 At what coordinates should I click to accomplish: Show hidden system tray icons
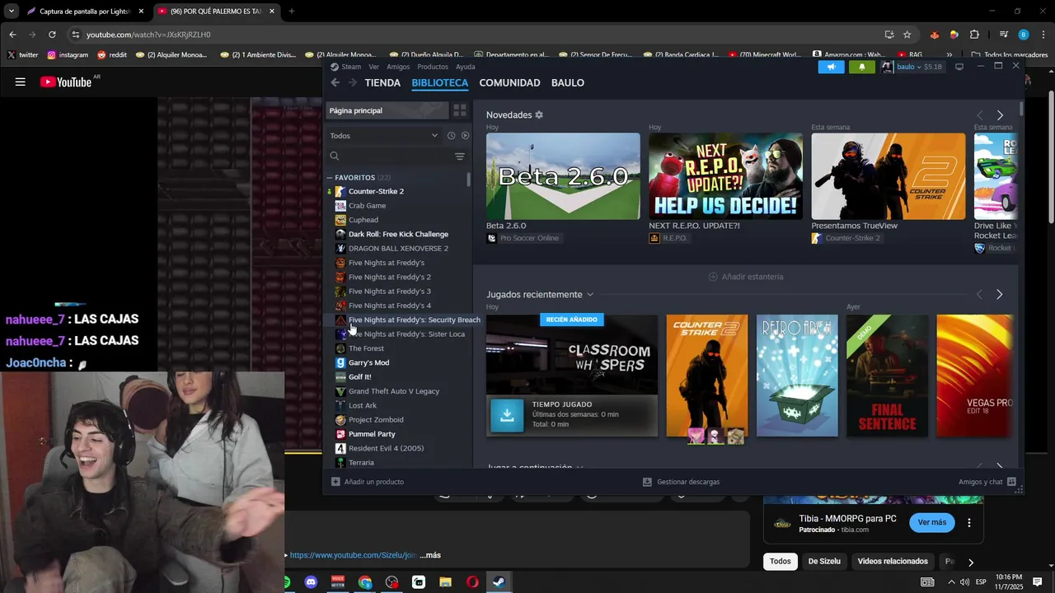951,582
